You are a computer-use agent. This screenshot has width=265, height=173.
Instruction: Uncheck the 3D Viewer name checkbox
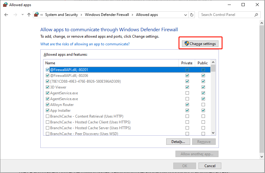(47, 87)
